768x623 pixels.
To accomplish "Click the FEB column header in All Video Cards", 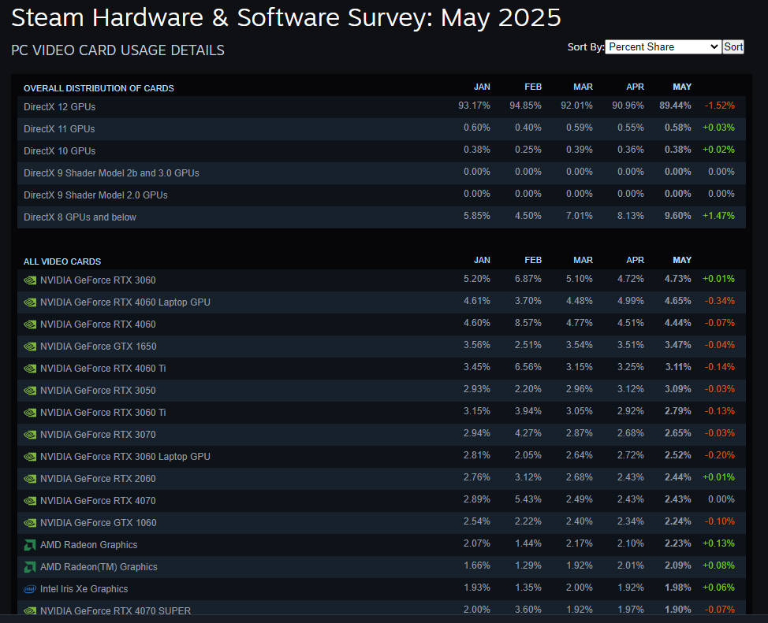I will click(x=533, y=261).
